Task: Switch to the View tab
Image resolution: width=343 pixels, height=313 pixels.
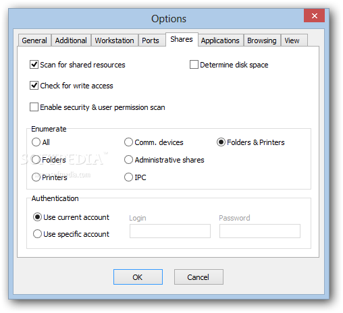Action: 292,40
